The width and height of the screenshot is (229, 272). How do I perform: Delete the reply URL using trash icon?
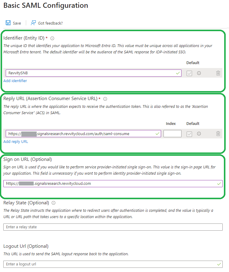[218, 134]
